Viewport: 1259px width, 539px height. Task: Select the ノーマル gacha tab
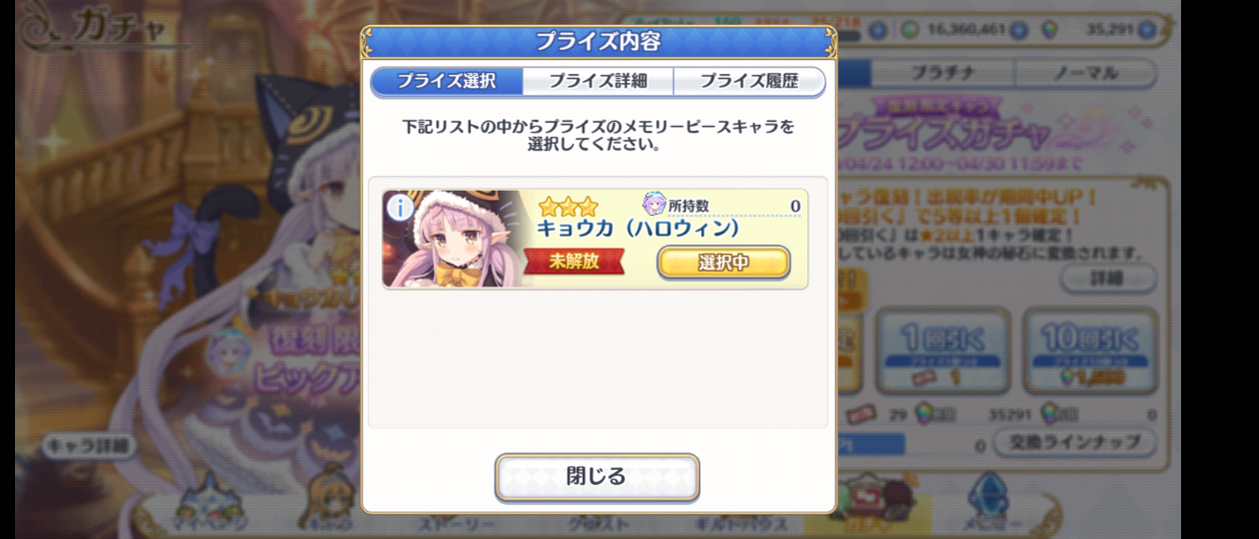pyautogui.click(x=1086, y=73)
